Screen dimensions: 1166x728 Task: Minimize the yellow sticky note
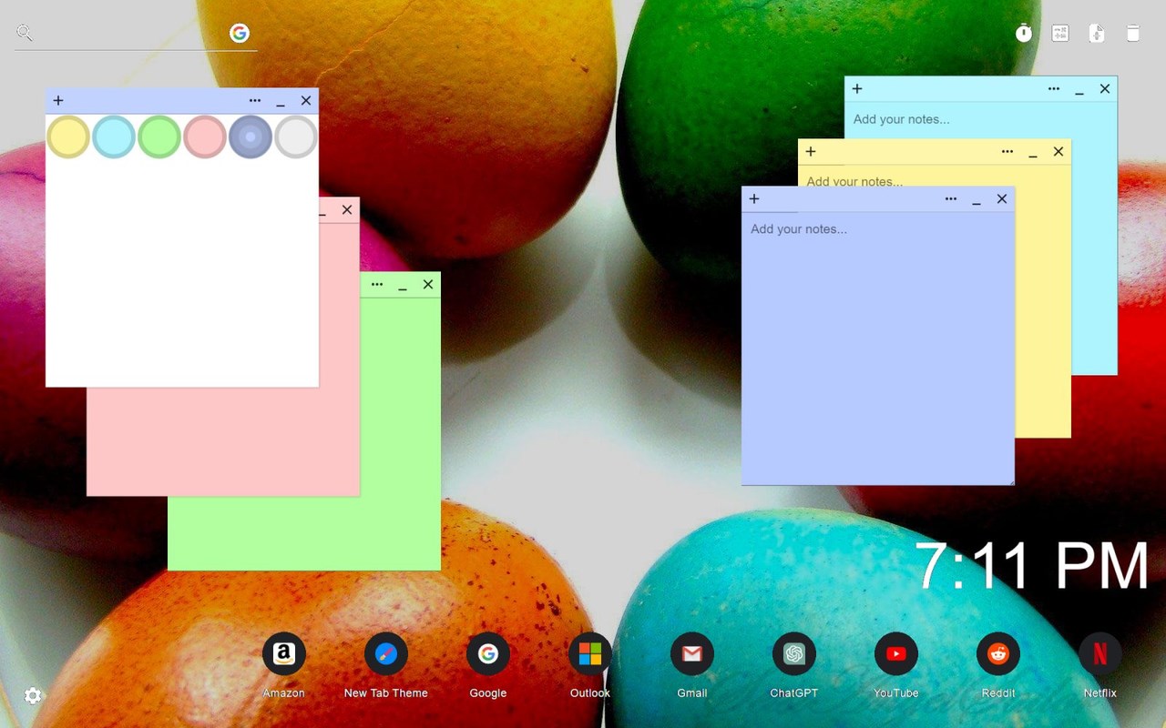point(1033,153)
